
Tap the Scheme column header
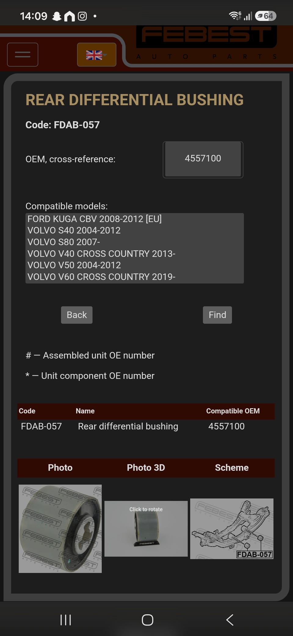click(232, 468)
